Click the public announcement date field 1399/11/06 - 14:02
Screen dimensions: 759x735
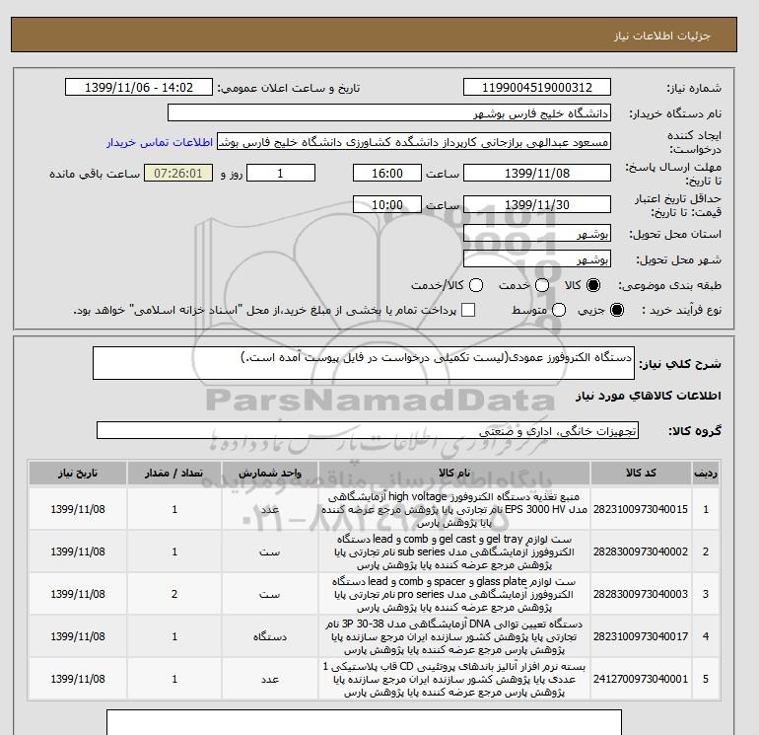(x=139, y=87)
